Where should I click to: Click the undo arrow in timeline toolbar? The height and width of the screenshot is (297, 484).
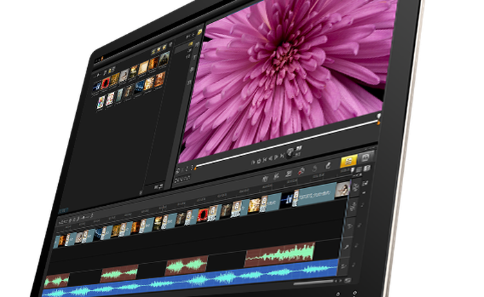pyautogui.click(x=315, y=169)
